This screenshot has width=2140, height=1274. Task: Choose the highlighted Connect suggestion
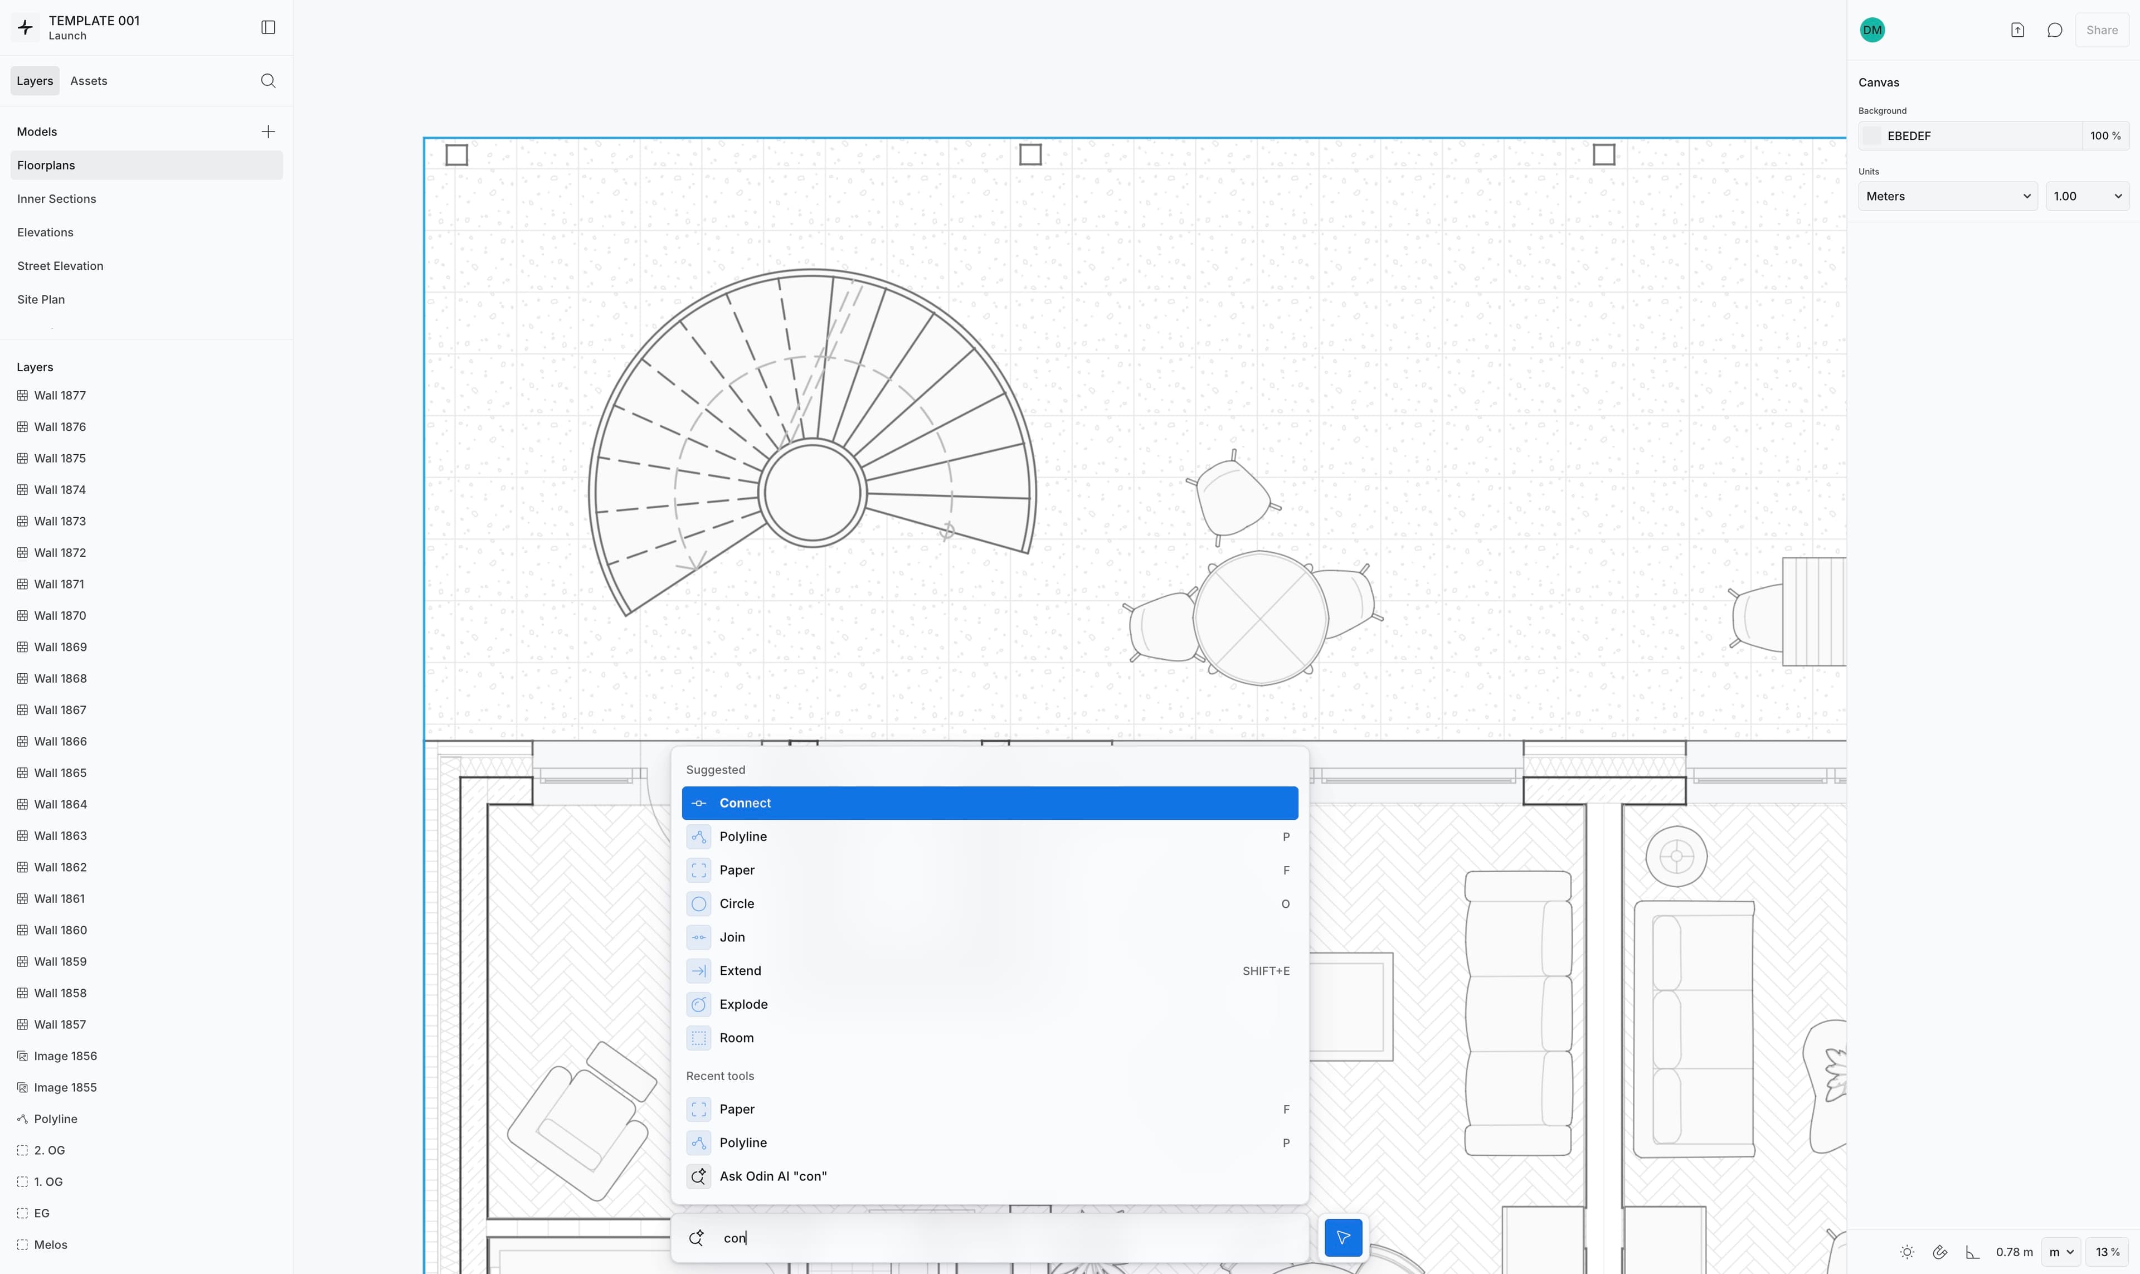pyautogui.click(x=990, y=803)
